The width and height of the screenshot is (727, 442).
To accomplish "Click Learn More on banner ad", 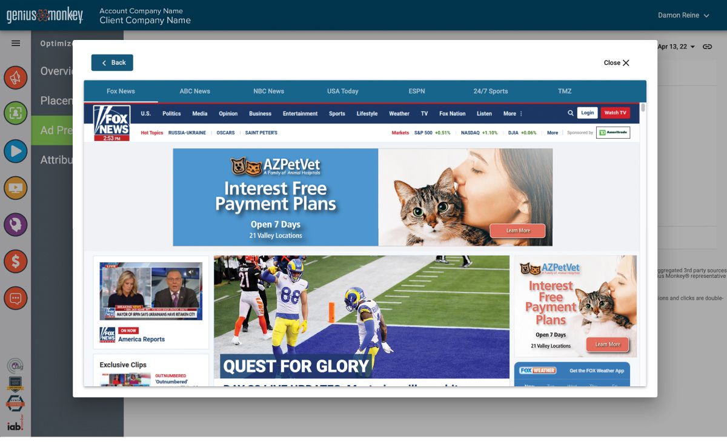I will click(x=517, y=230).
